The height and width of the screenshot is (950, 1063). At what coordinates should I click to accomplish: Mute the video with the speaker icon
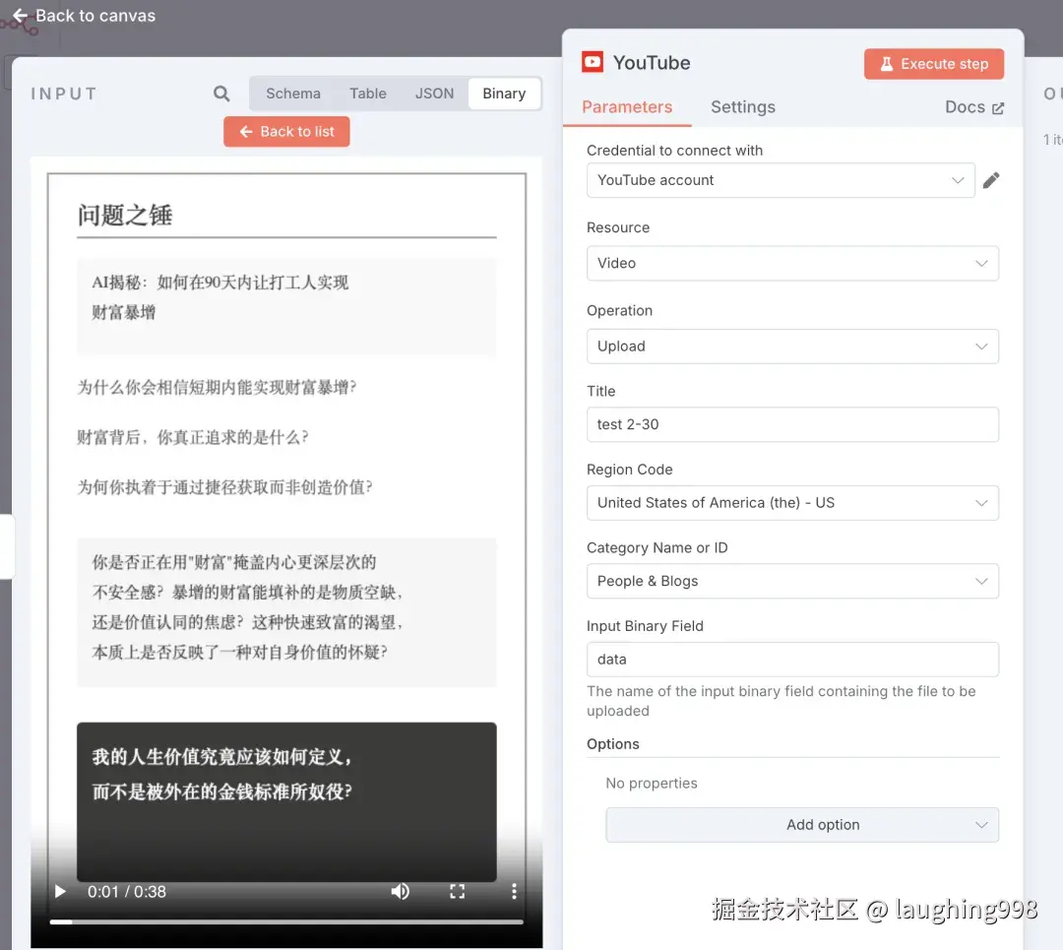[x=401, y=891]
